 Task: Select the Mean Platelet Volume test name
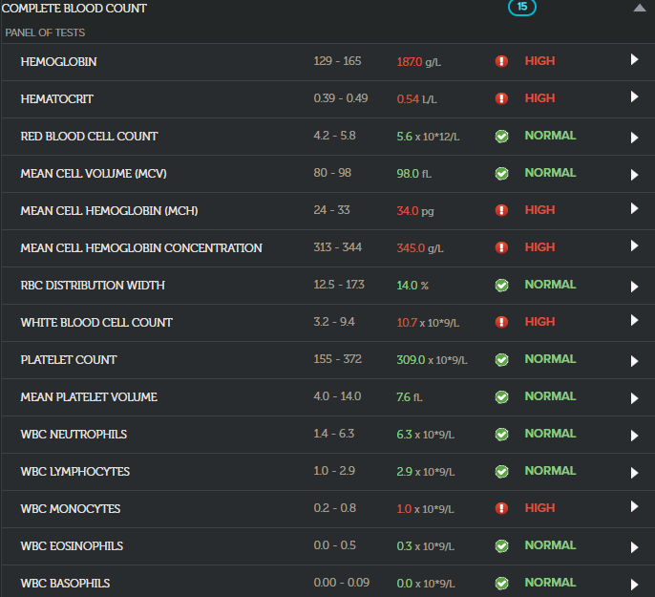point(89,397)
